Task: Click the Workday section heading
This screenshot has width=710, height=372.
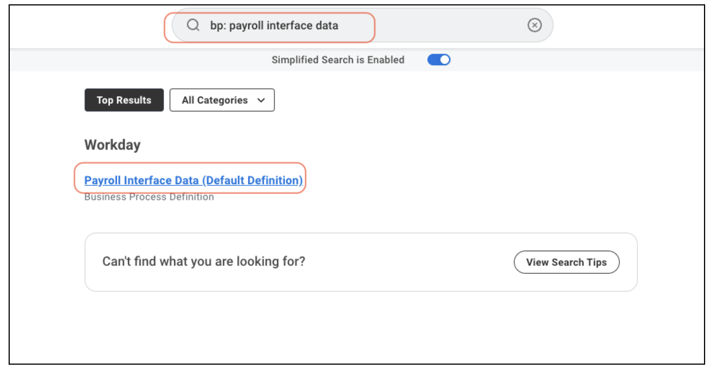Action: (112, 145)
